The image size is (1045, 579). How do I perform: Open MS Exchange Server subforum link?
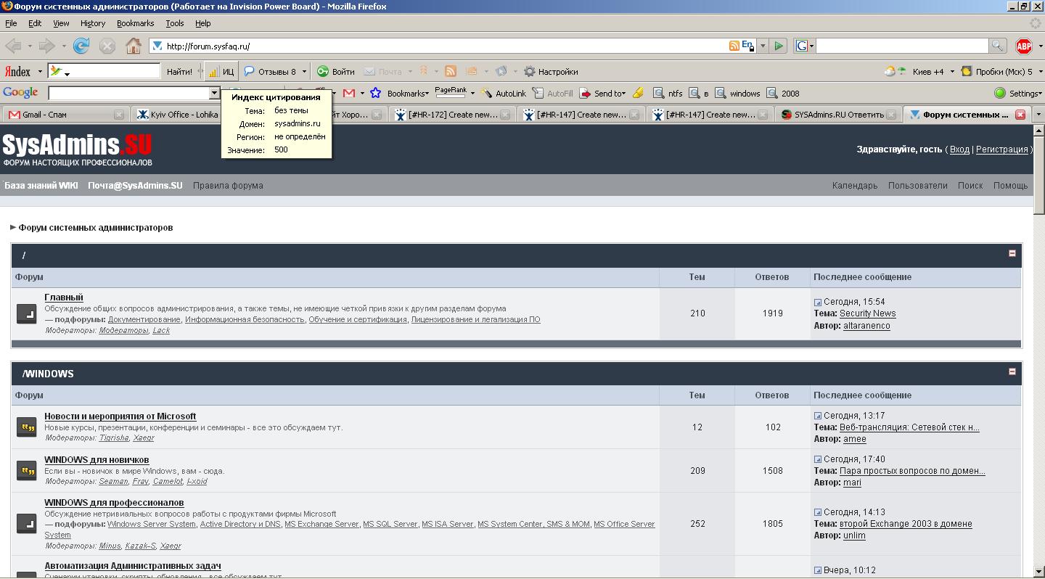(321, 524)
